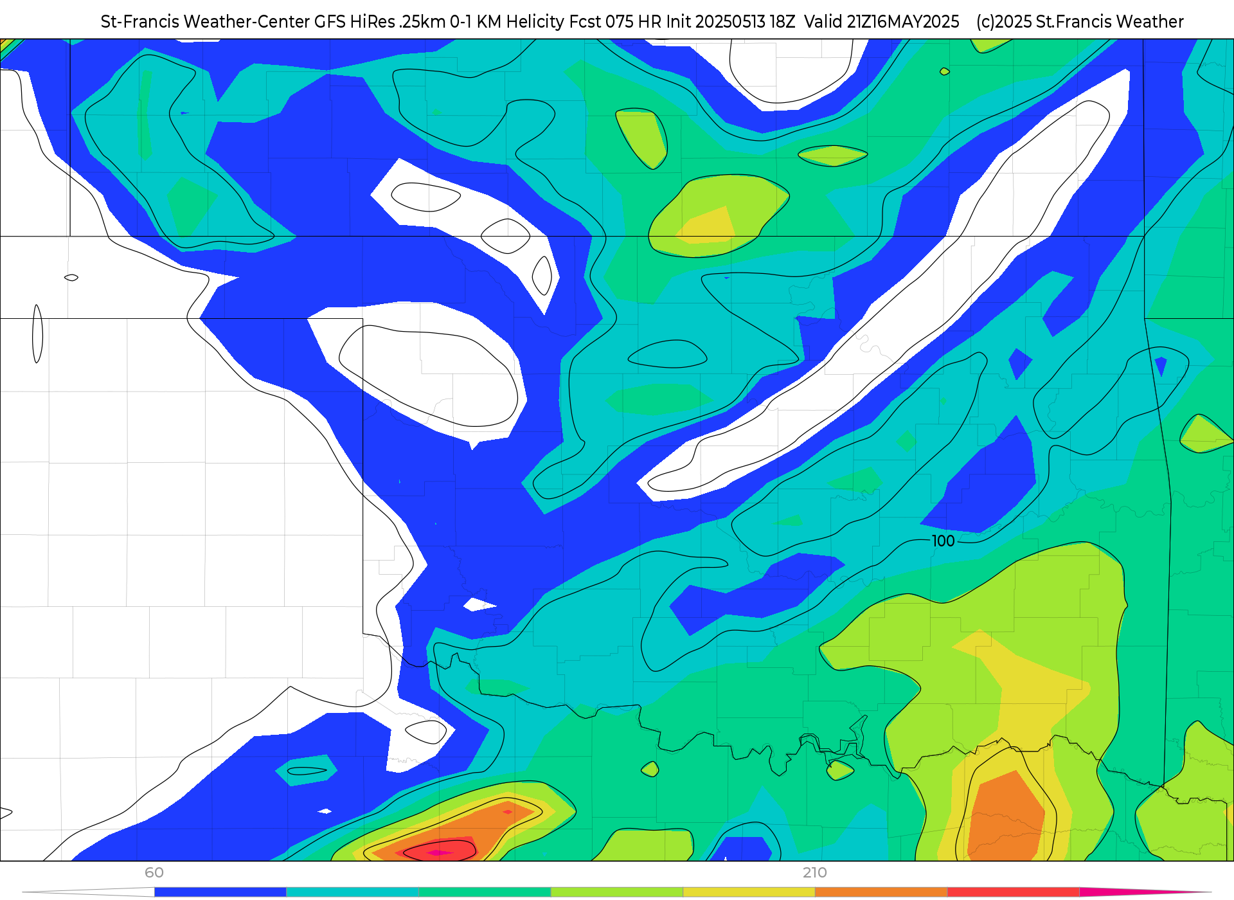
Task: Click the yellow color bar segment
Action: click(x=749, y=892)
